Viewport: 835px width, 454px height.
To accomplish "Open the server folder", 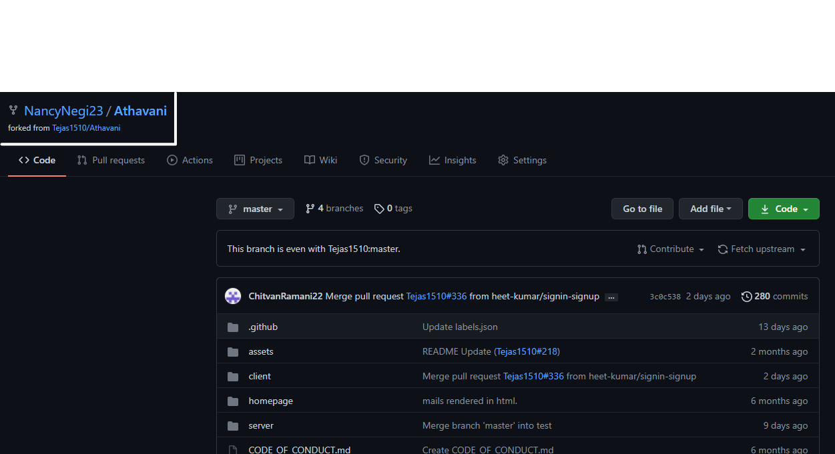I will [261, 425].
